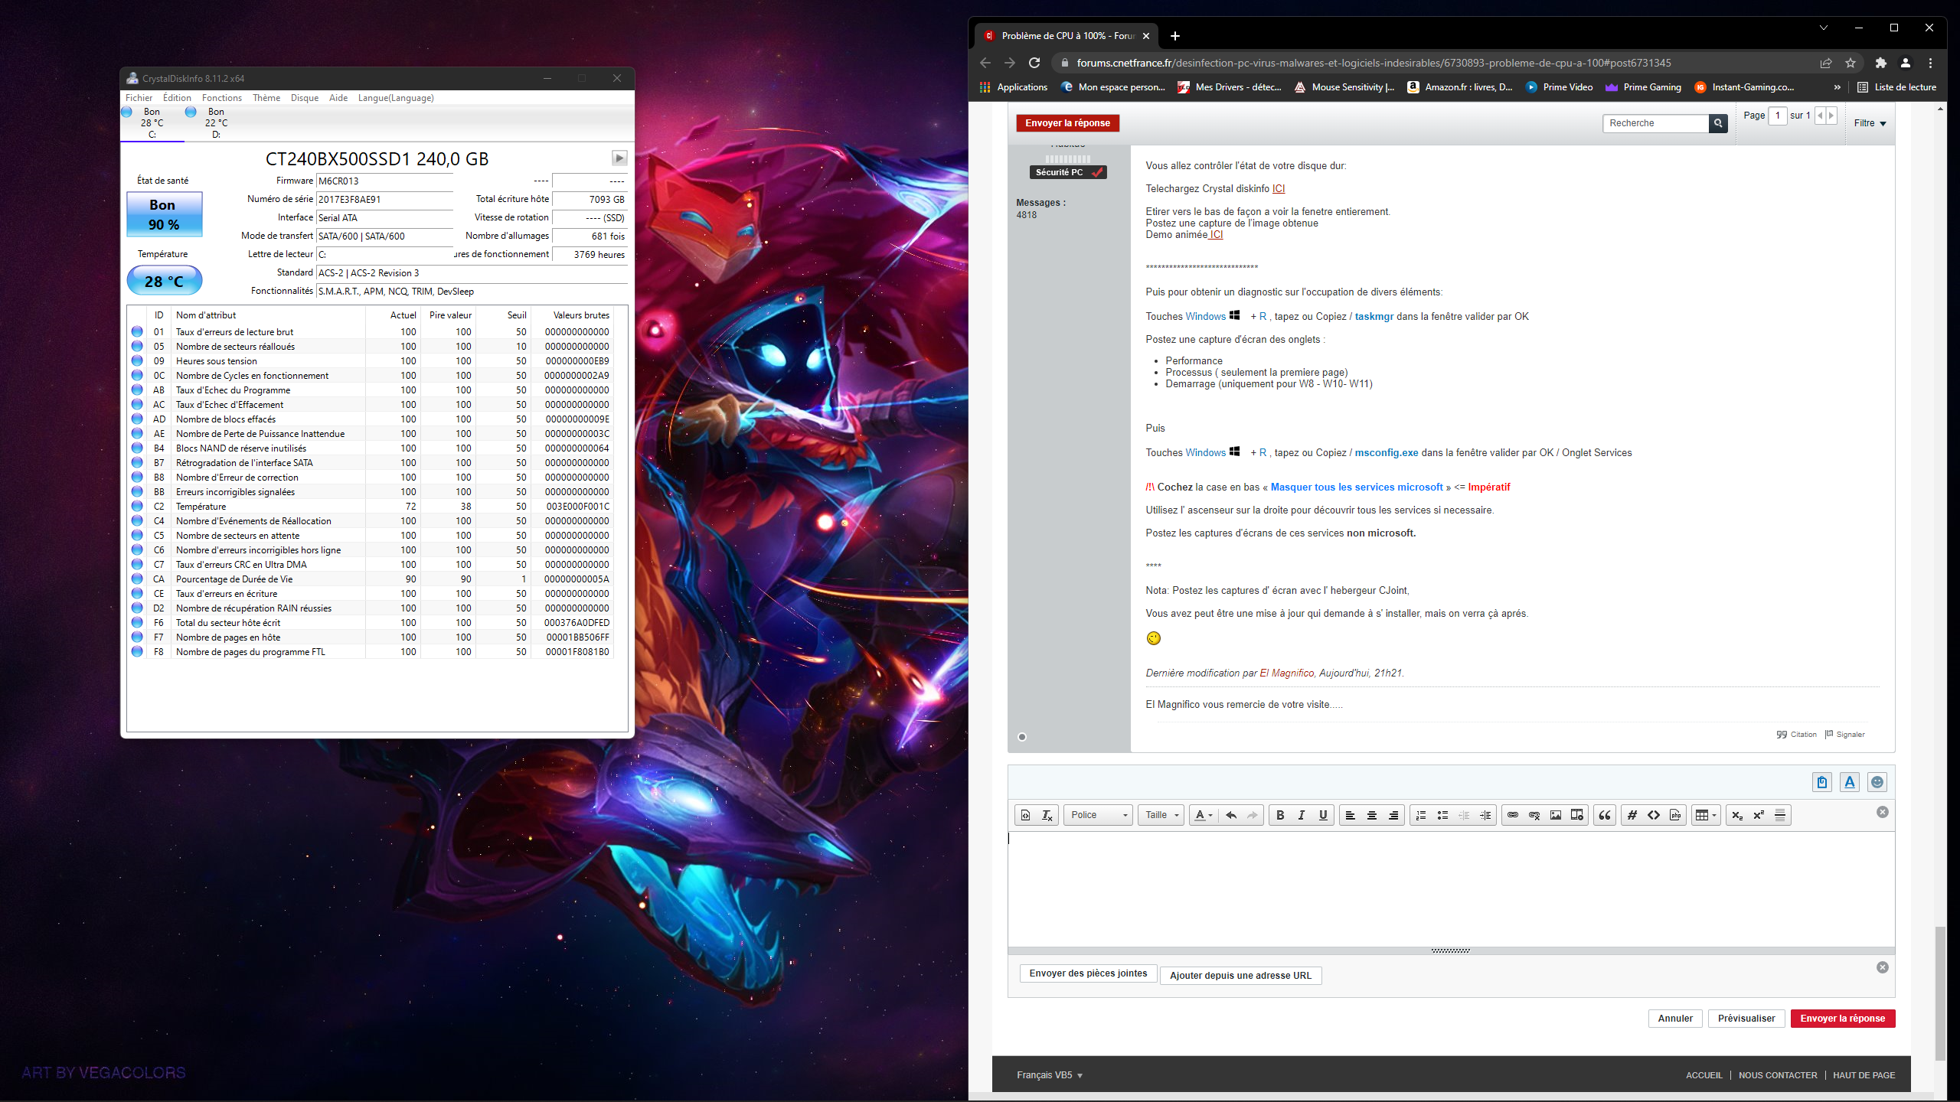The height and width of the screenshot is (1102, 1960).
Task: Open Chrome three-dot menu
Action: [1930, 63]
